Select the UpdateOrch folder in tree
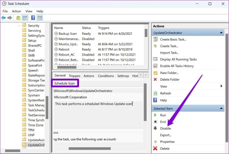Image resolution: width=229 pixels, height=154 pixels. [x=33, y=145]
